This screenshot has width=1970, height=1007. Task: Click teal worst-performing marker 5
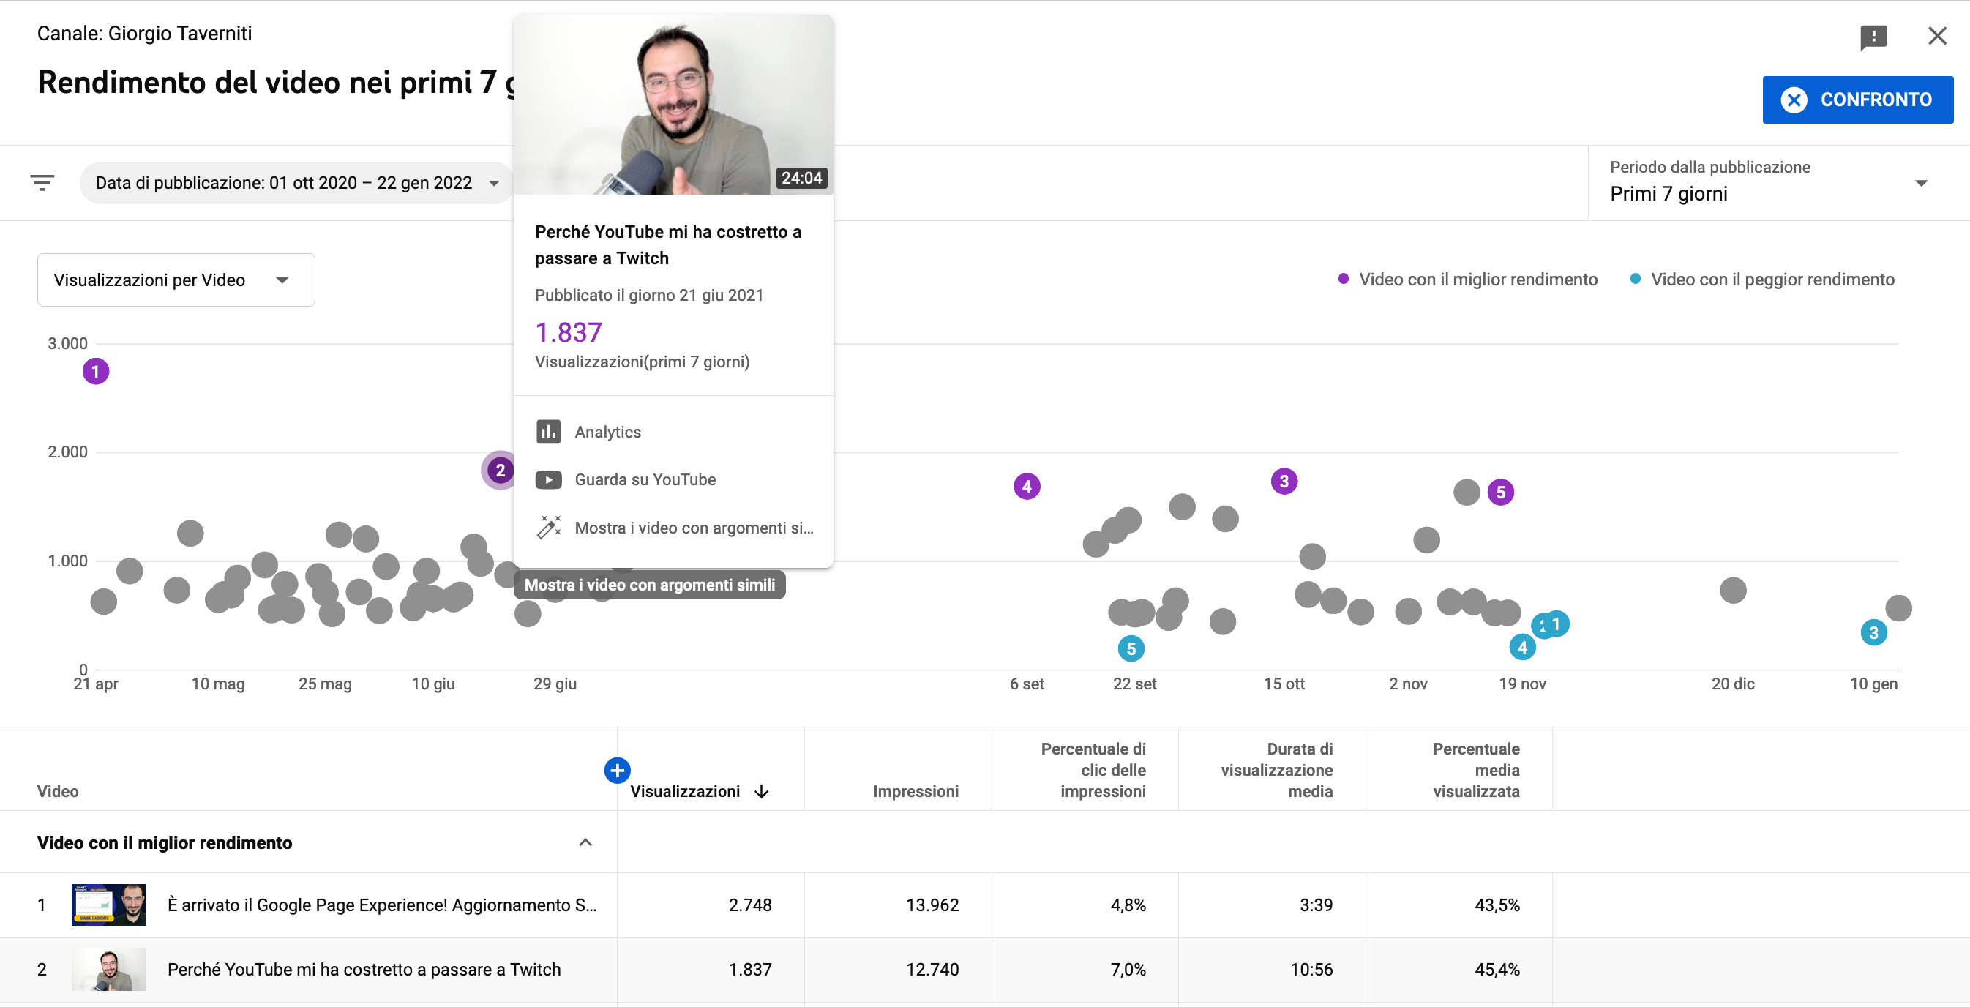click(x=1131, y=648)
